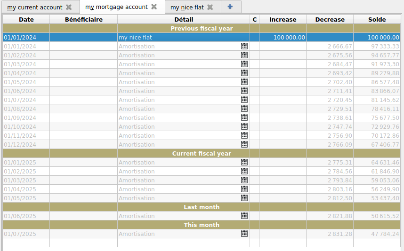Screen dimensions: 404x251
Task: Click calendar icon on 01/12/2024 Amortisation row
Action: 244,144
